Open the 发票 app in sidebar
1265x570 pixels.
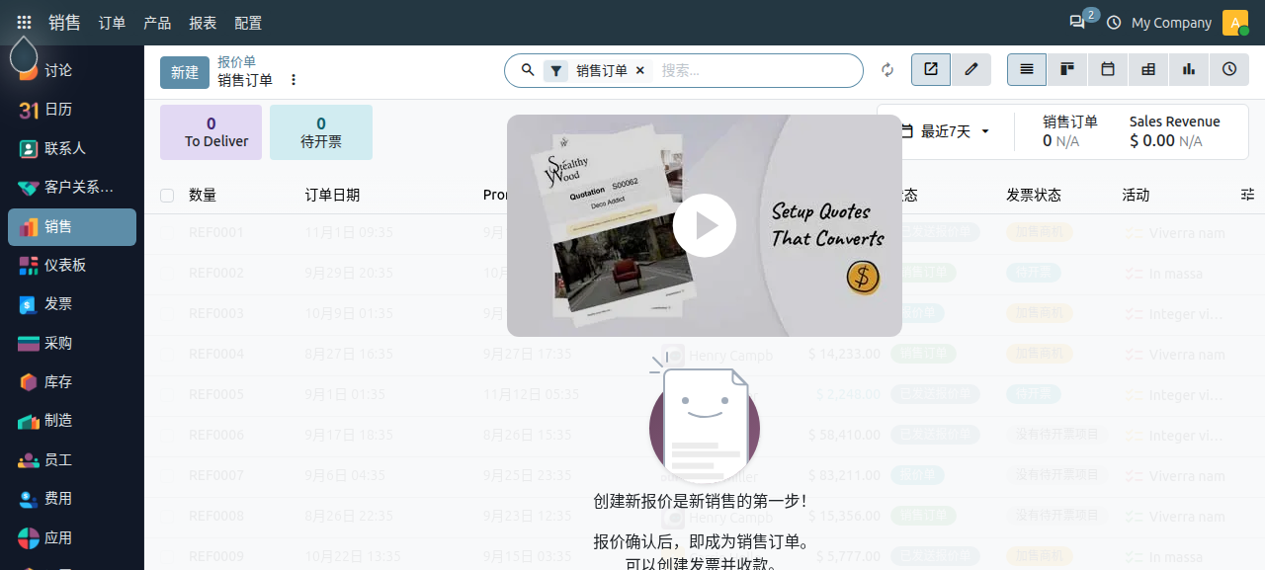72,304
